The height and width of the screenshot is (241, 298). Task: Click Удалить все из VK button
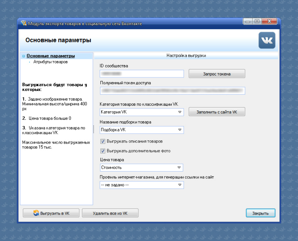tap(110, 213)
